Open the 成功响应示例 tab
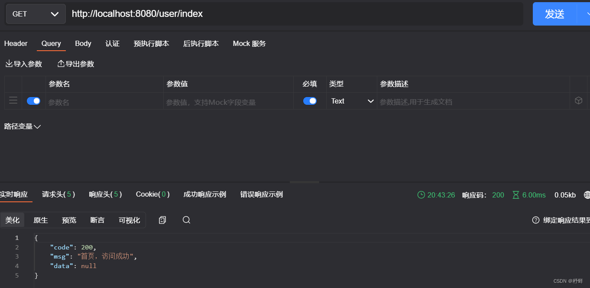Screen dimensions: 590x288 coord(205,194)
